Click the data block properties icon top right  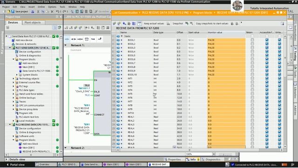pyautogui.click(x=283, y=24)
